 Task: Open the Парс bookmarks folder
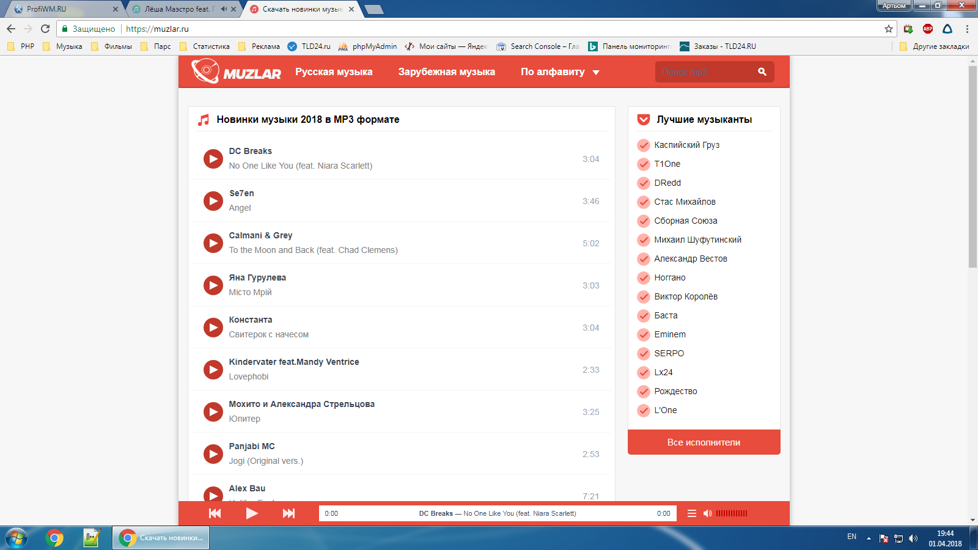(156, 46)
